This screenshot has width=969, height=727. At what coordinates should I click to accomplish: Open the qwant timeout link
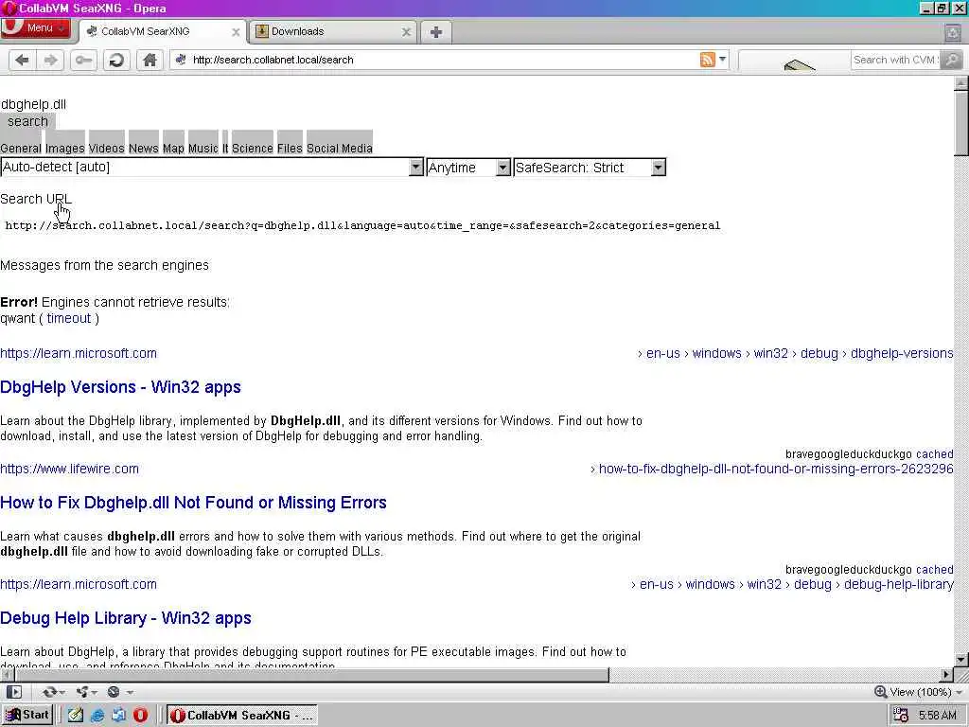click(x=68, y=318)
